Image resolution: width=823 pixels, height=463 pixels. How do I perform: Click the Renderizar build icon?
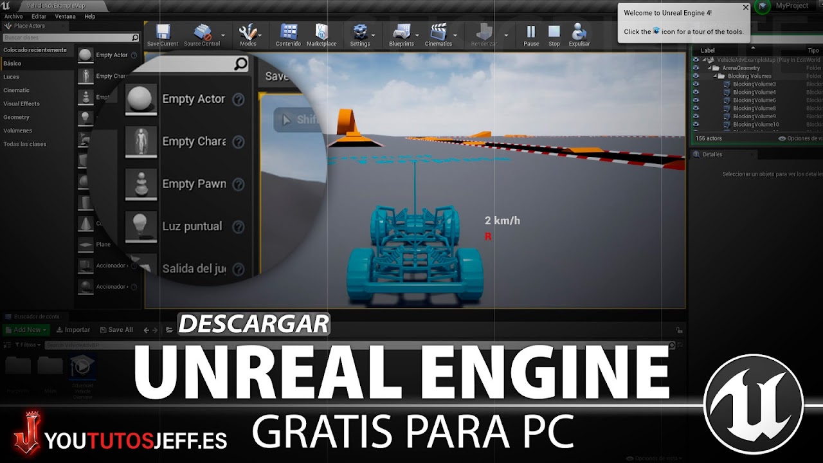pyautogui.click(x=484, y=32)
